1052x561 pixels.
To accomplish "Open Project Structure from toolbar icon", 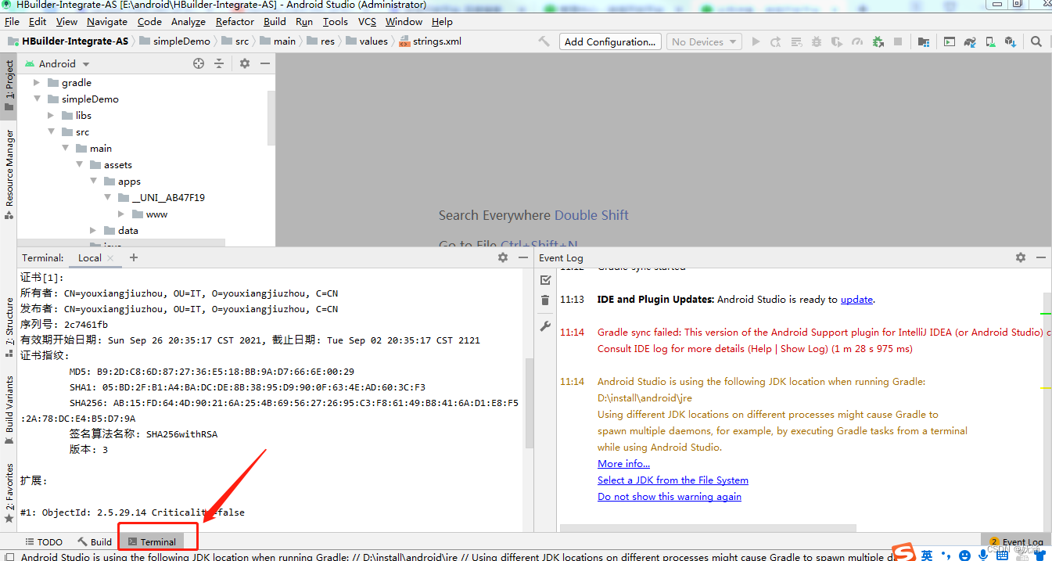I will (x=924, y=41).
